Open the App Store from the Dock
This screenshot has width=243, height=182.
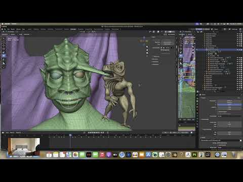(148, 155)
